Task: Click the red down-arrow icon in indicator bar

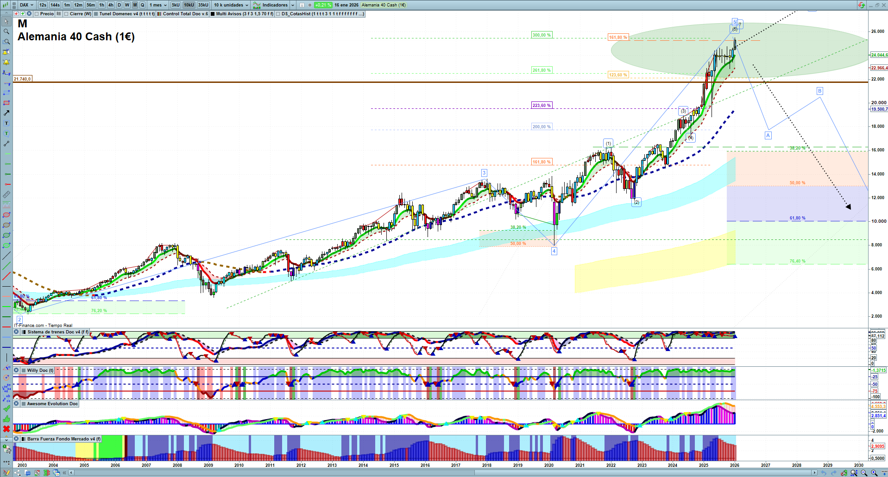Action: 16,14
